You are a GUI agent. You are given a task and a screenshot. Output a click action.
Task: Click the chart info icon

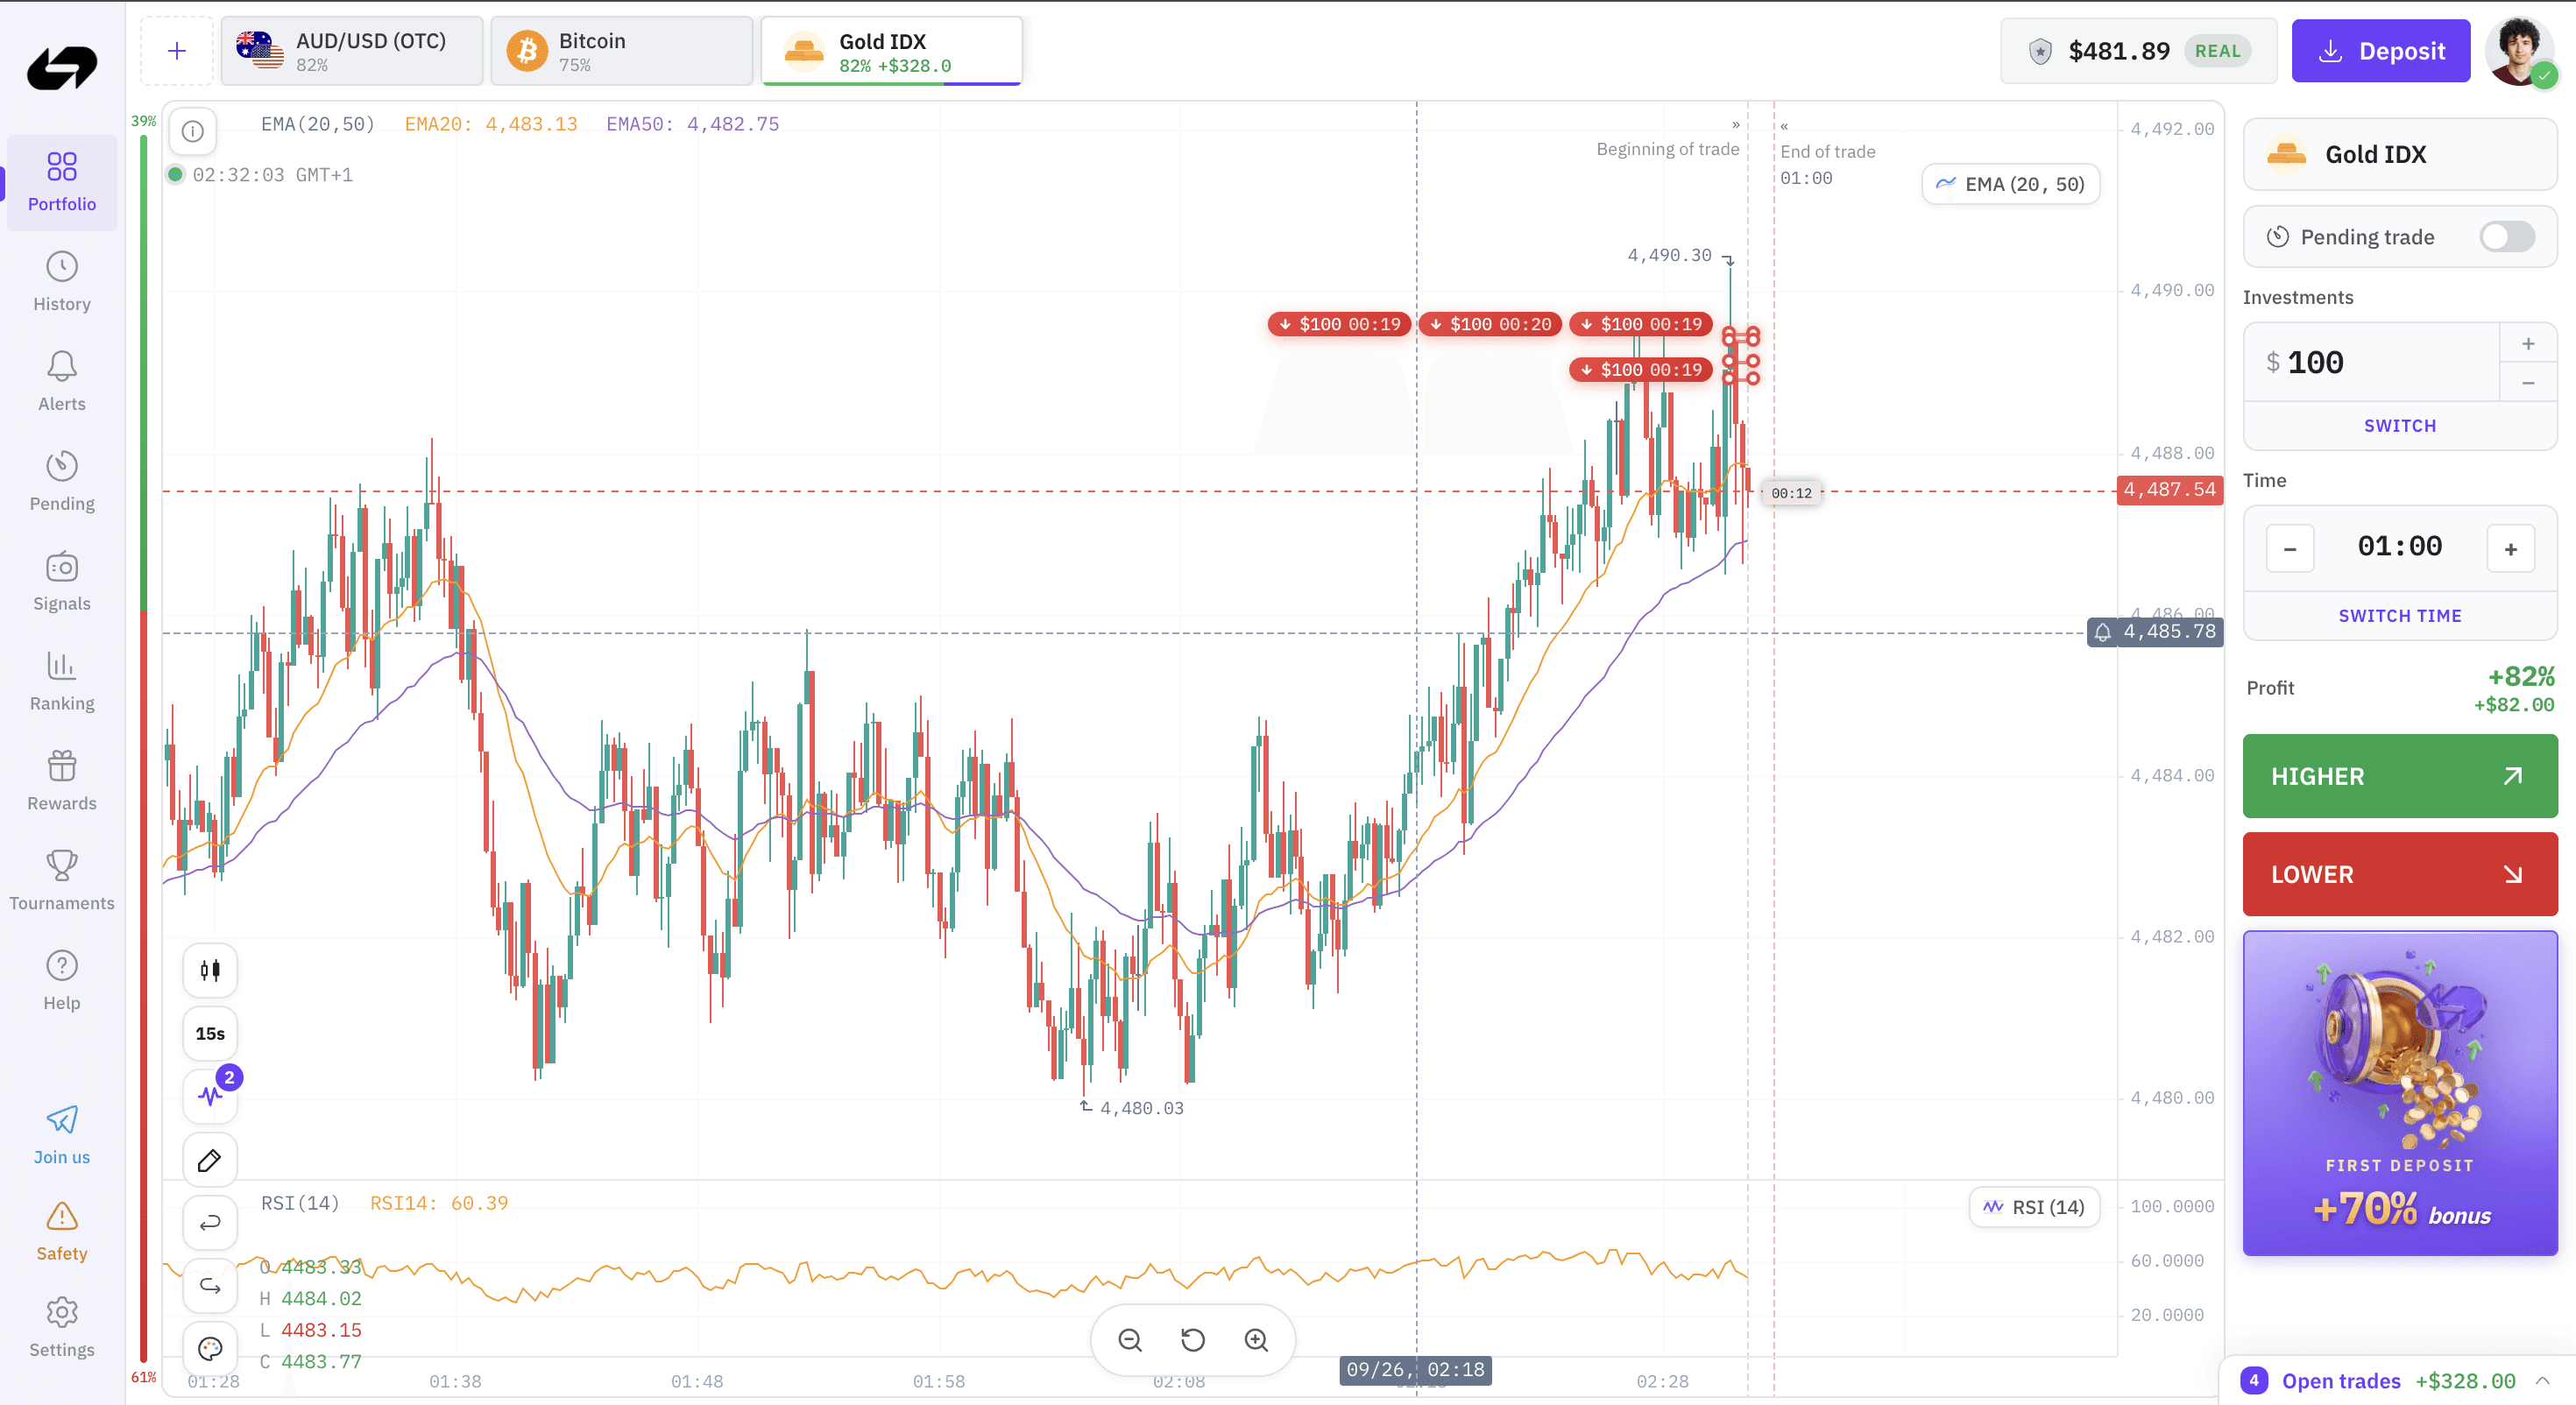(193, 131)
